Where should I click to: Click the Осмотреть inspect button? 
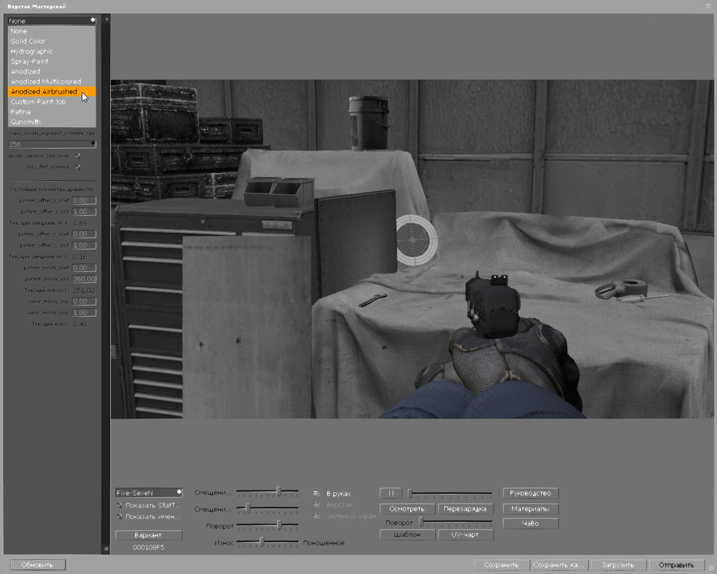407,509
